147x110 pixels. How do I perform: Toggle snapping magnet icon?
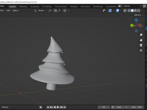55,11
